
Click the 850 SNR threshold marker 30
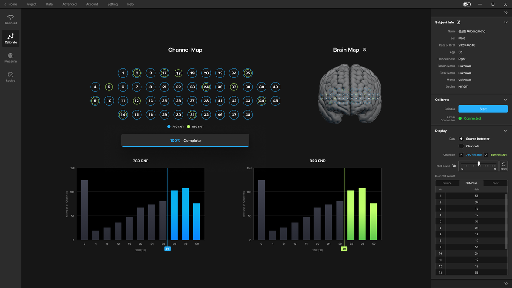[344, 248]
